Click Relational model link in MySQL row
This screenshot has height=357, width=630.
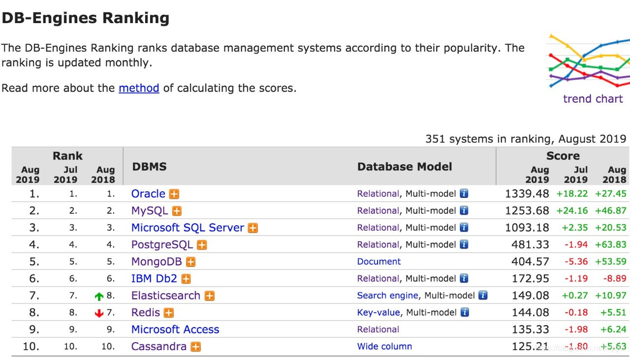(378, 211)
